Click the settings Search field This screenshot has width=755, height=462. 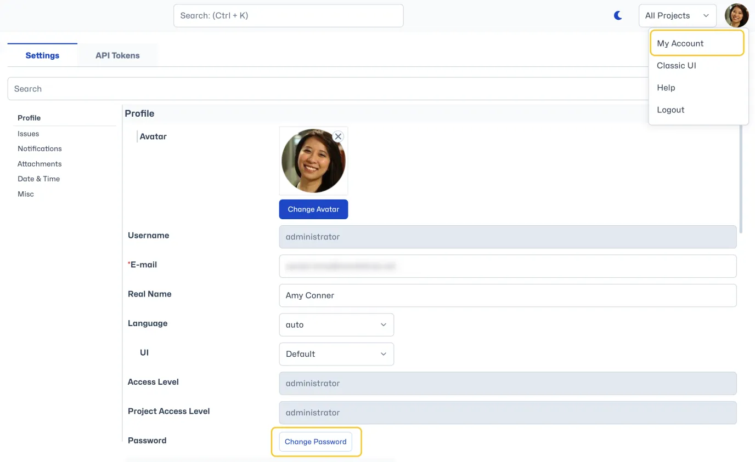coord(329,89)
